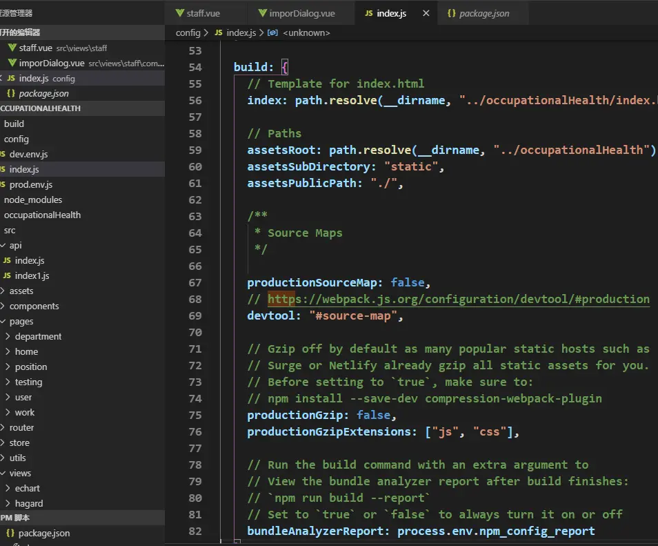Click the config breadcrumb segment
Viewport: 658px width, 546px height.
pos(188,32)
